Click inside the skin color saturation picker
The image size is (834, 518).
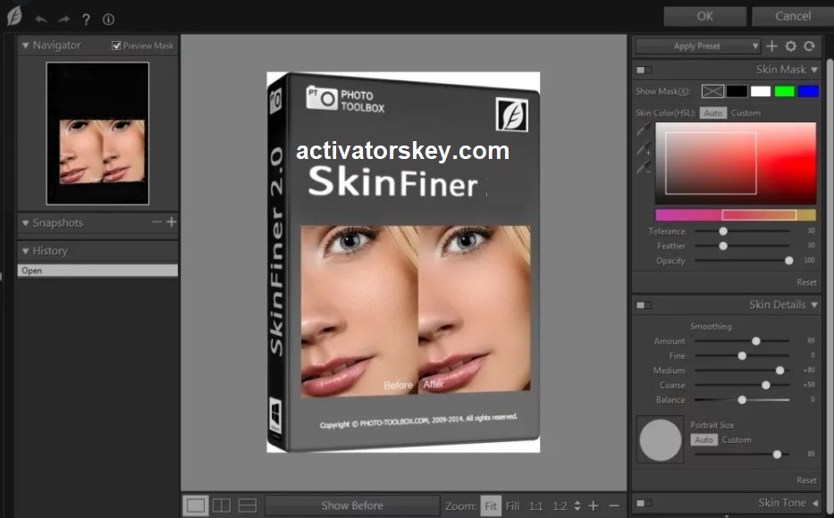(x=736, y=163)
